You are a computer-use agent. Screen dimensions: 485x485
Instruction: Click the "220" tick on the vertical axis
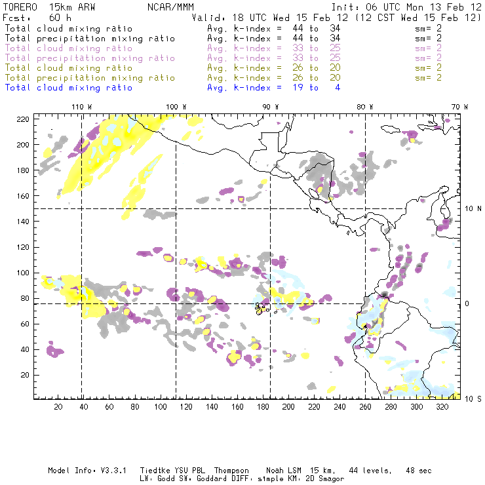pyautogui.click(x=23, y=119)
